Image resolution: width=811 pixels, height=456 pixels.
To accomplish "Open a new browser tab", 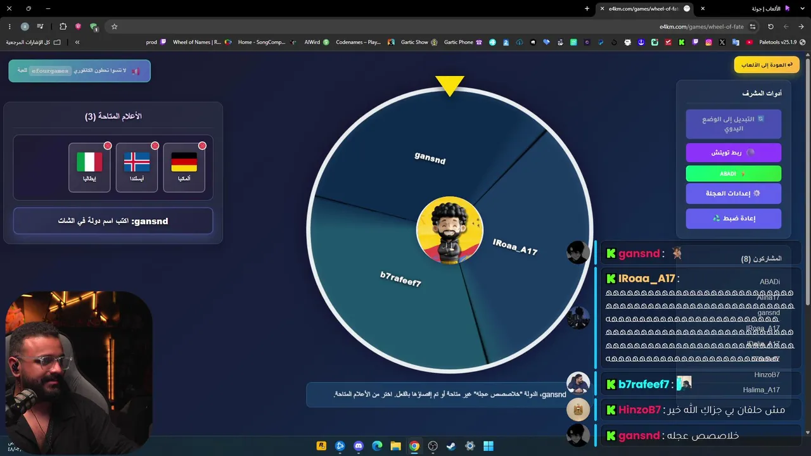I will pos(587,9).
